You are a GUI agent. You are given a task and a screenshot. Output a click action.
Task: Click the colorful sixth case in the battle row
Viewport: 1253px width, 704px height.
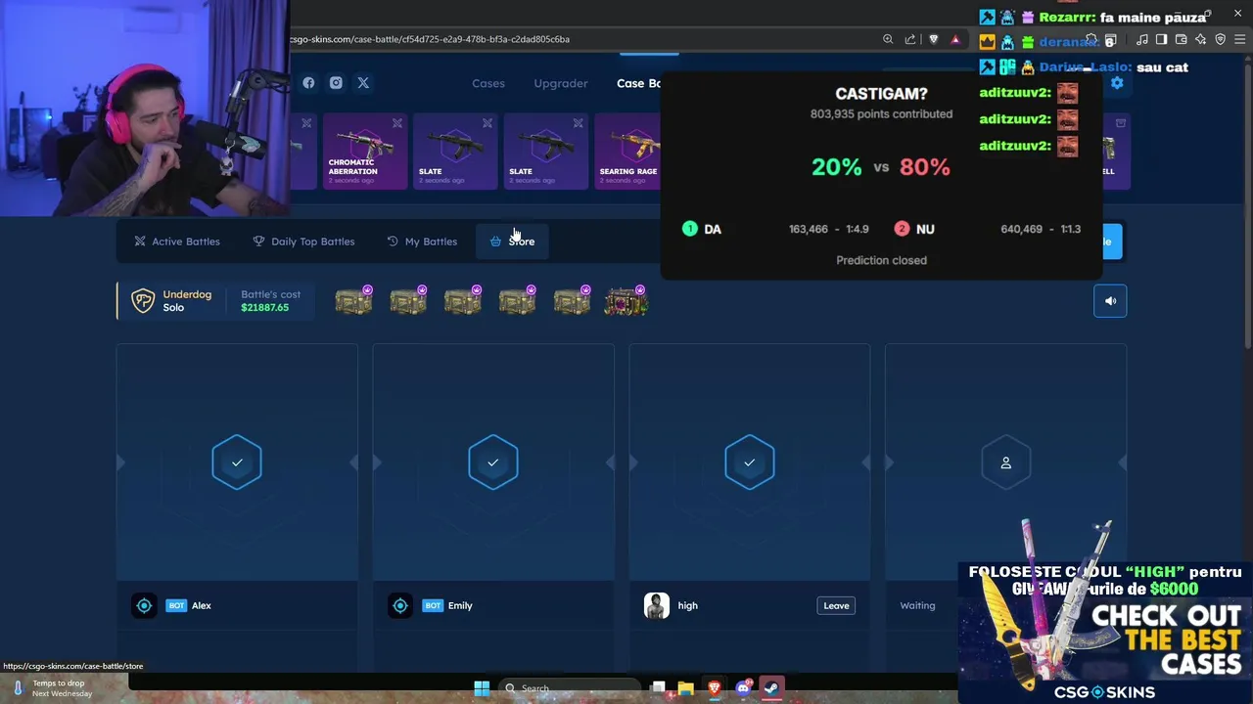click(x=626, y=301)
